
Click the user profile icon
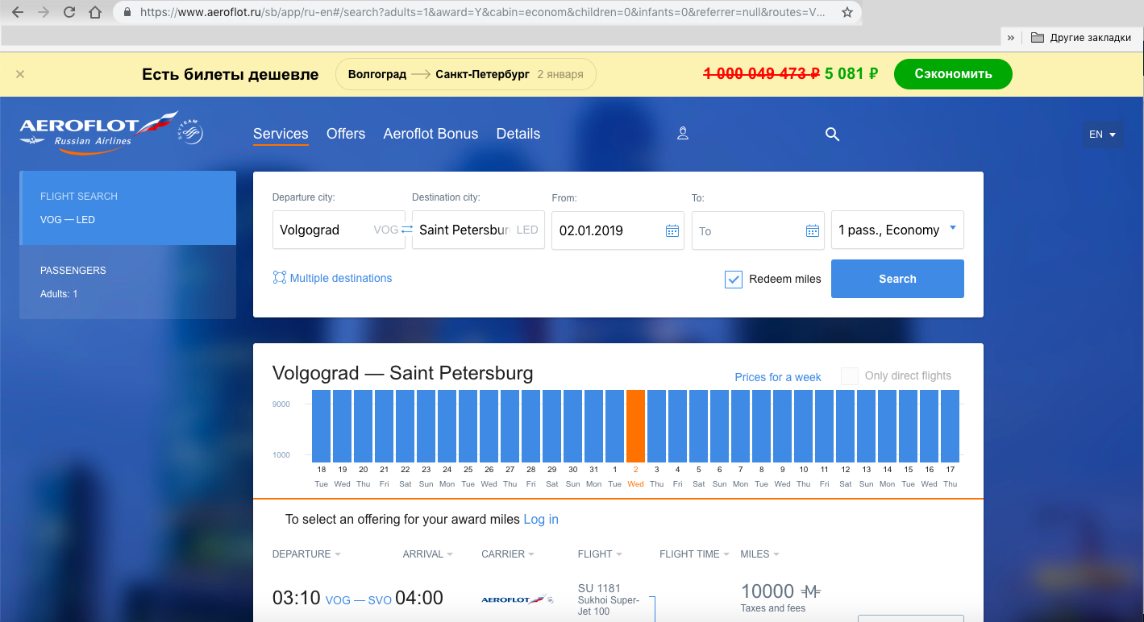pyautogui.click(x=683, y=134)
